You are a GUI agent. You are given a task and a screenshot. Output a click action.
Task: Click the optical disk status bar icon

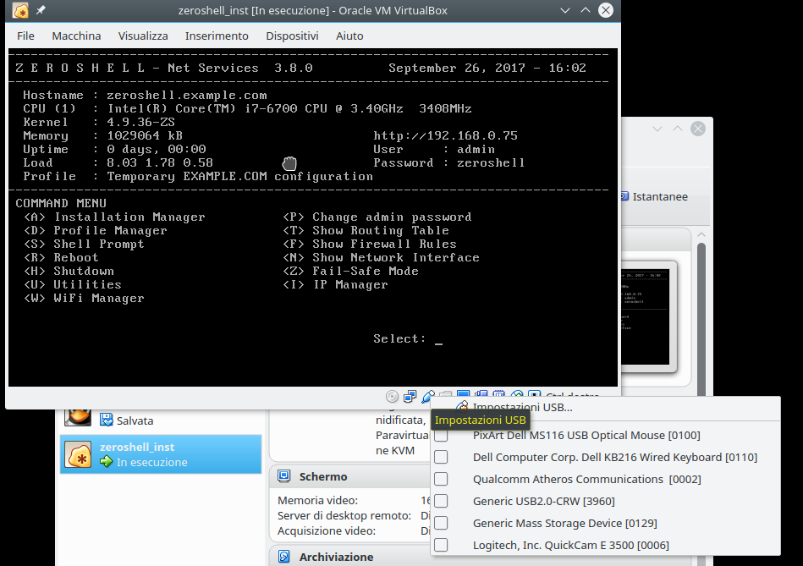392,397
